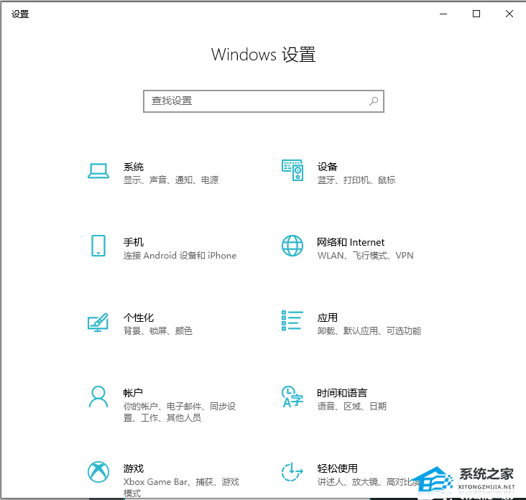The width and height of the screenshot is (526, 500).
Task: Open the 网络和 Internet globe icon
Action: point(292,246)
